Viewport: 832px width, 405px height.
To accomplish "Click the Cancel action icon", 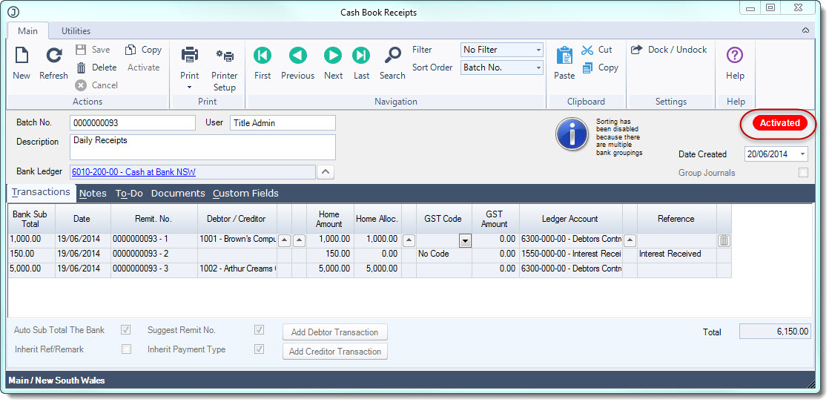I will tap(81, 85).
